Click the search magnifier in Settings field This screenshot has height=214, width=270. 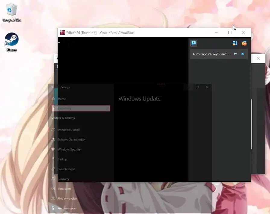point(108,108)
